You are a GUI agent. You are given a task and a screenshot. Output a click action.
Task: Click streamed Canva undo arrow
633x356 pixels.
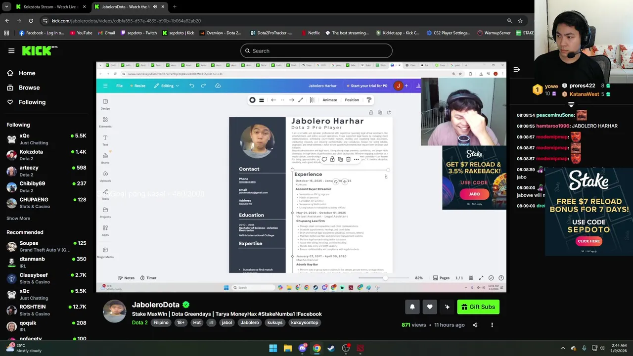(x=192, y=86)
